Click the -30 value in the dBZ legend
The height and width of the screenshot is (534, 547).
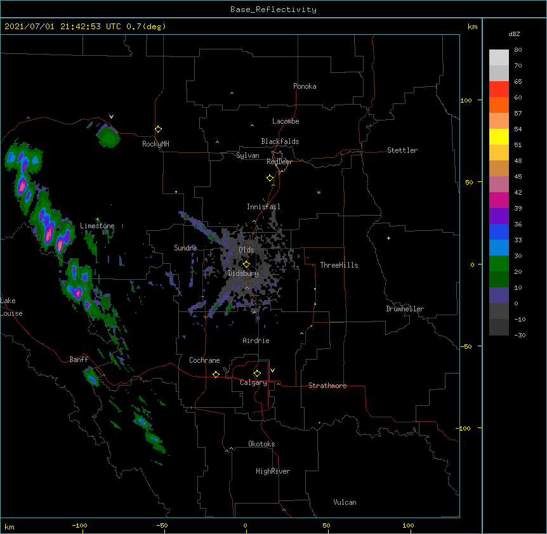click(520, 335)
